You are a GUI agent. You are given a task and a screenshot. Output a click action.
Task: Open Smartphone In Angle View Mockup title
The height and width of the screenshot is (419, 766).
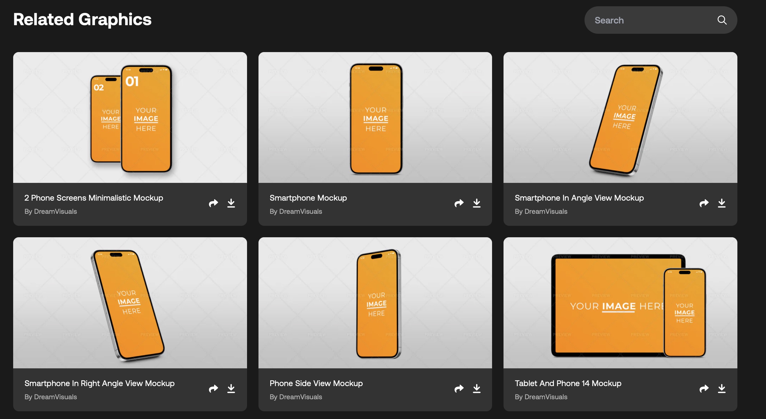579,198
